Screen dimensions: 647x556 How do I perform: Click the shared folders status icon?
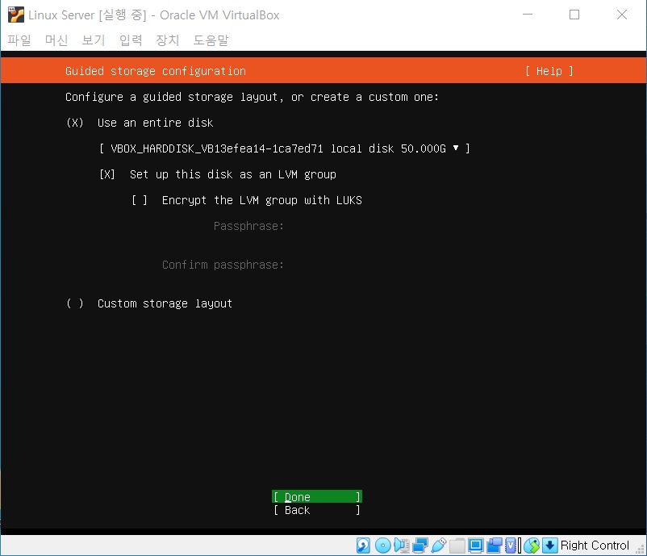457,546
